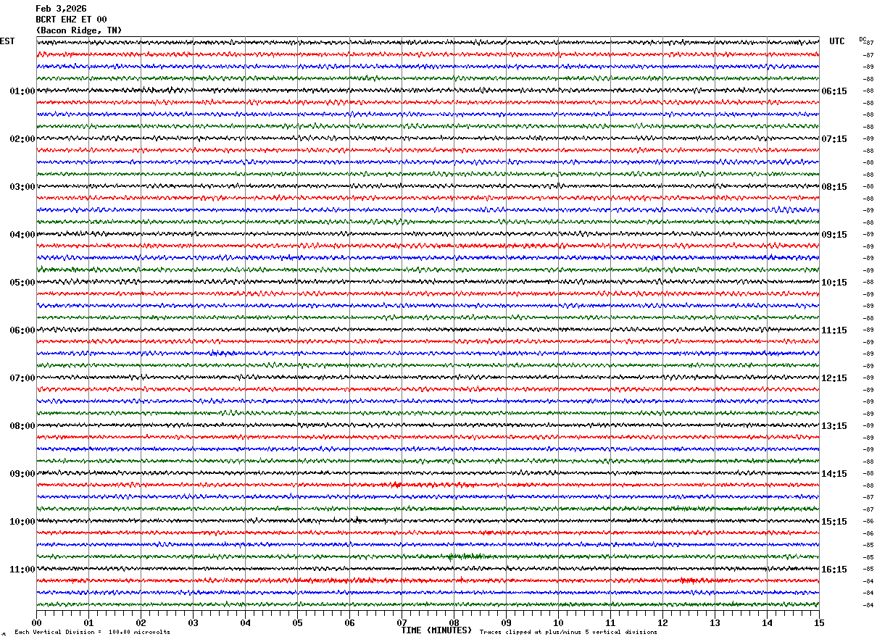Select the 05:00 EST time label
This screenshot has height=642, width=877.
click(22, 283)
